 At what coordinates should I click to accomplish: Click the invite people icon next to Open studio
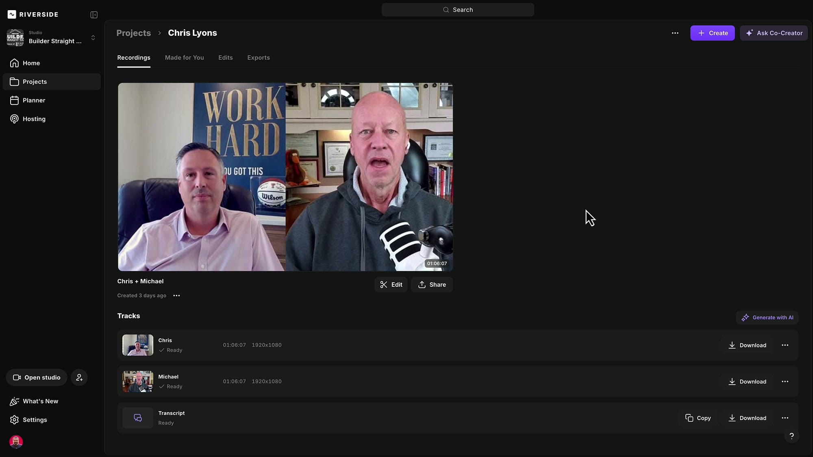click(x=79, y=377)
